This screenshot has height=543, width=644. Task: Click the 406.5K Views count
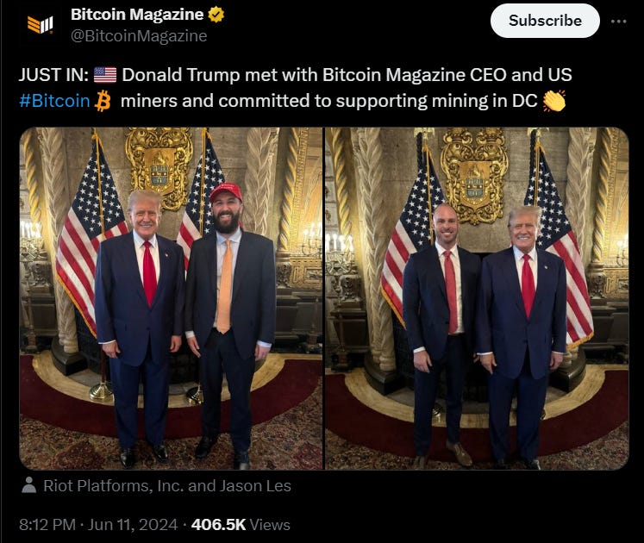(241, 525)
